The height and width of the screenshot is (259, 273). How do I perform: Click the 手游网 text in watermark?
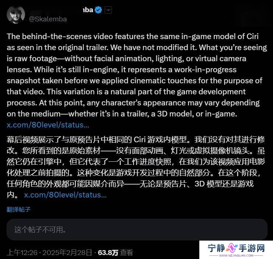(252, 248)
